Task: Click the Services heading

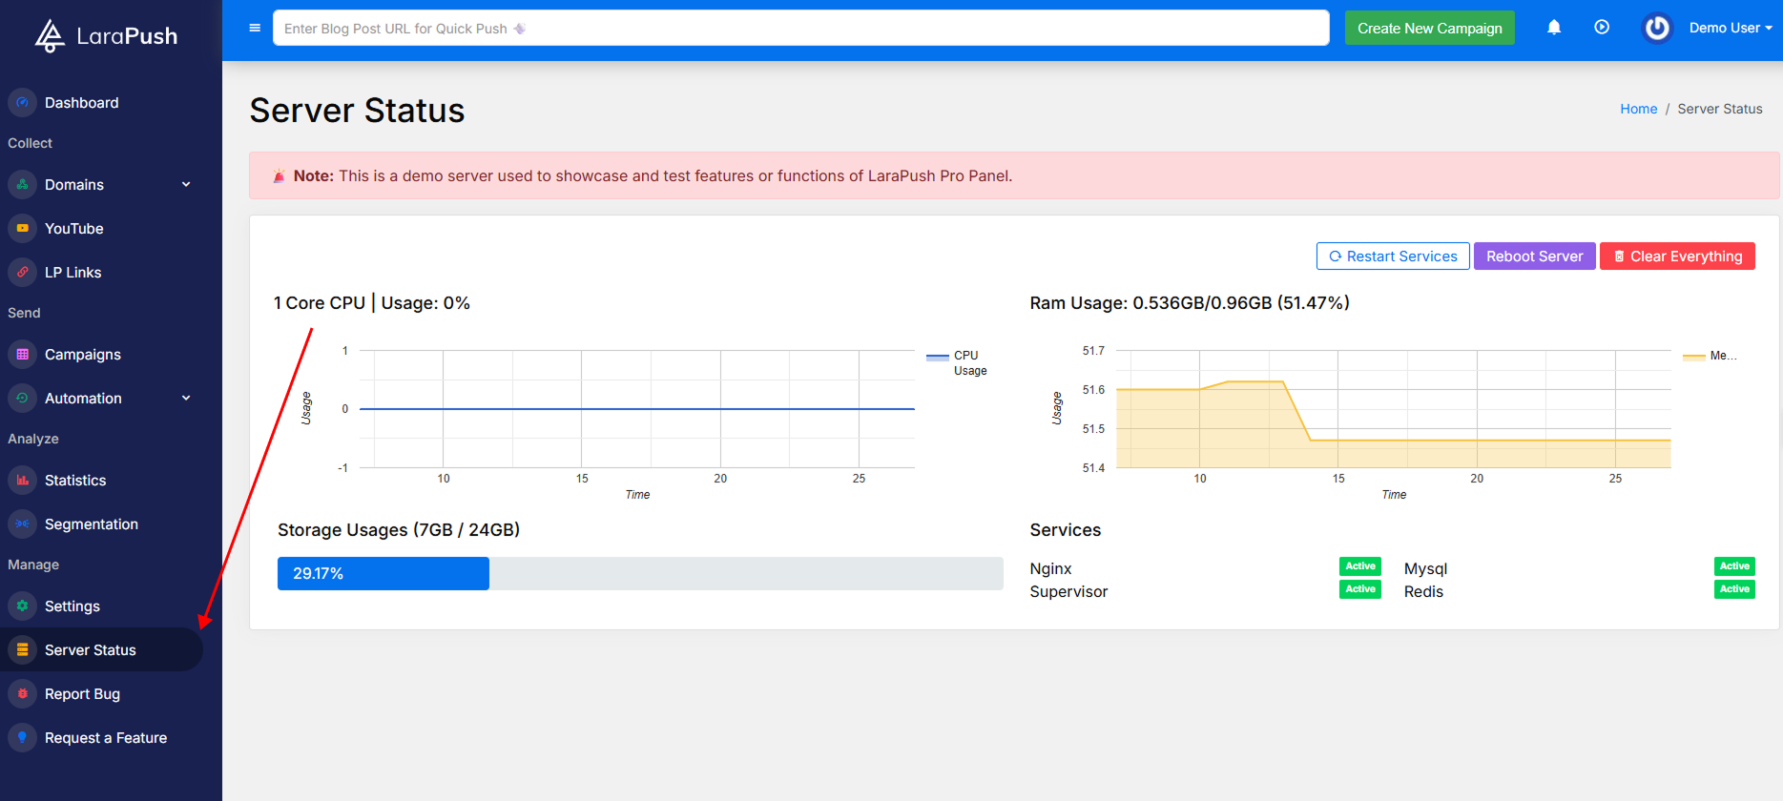Action: coord(1066,530)
